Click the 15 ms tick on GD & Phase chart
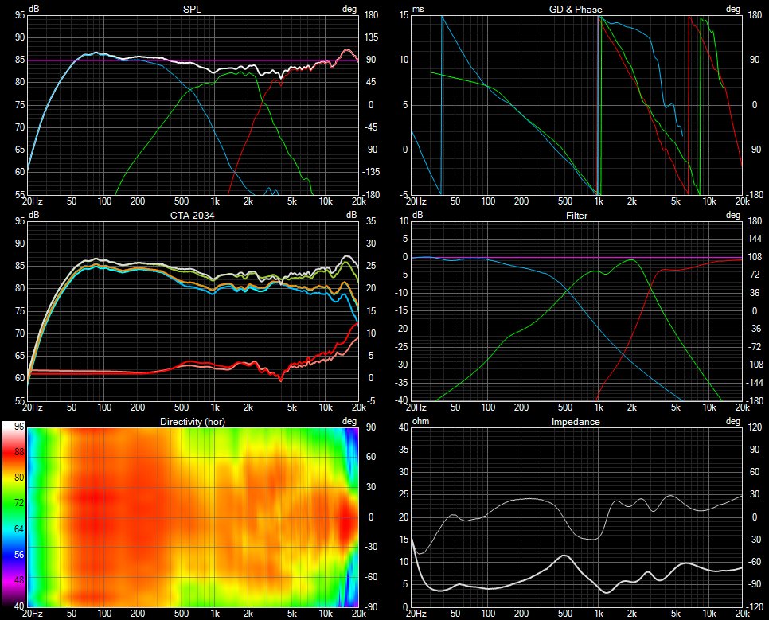The image size is (769, 620). coord(404,14)
